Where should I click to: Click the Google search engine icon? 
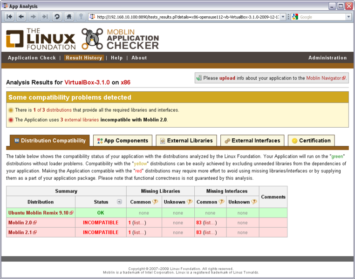(x=295, y=17)
